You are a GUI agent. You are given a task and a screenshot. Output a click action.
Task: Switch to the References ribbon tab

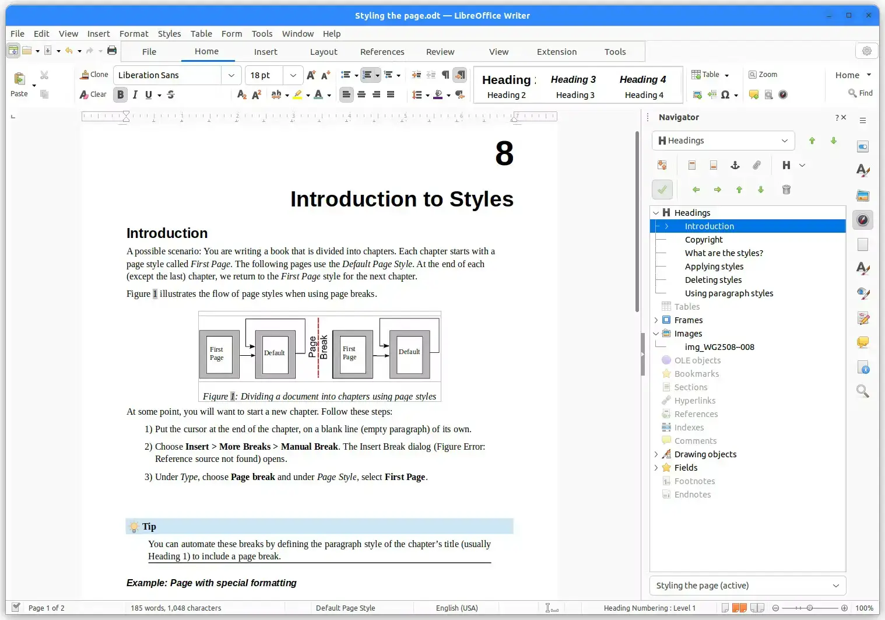pos(382,52)
